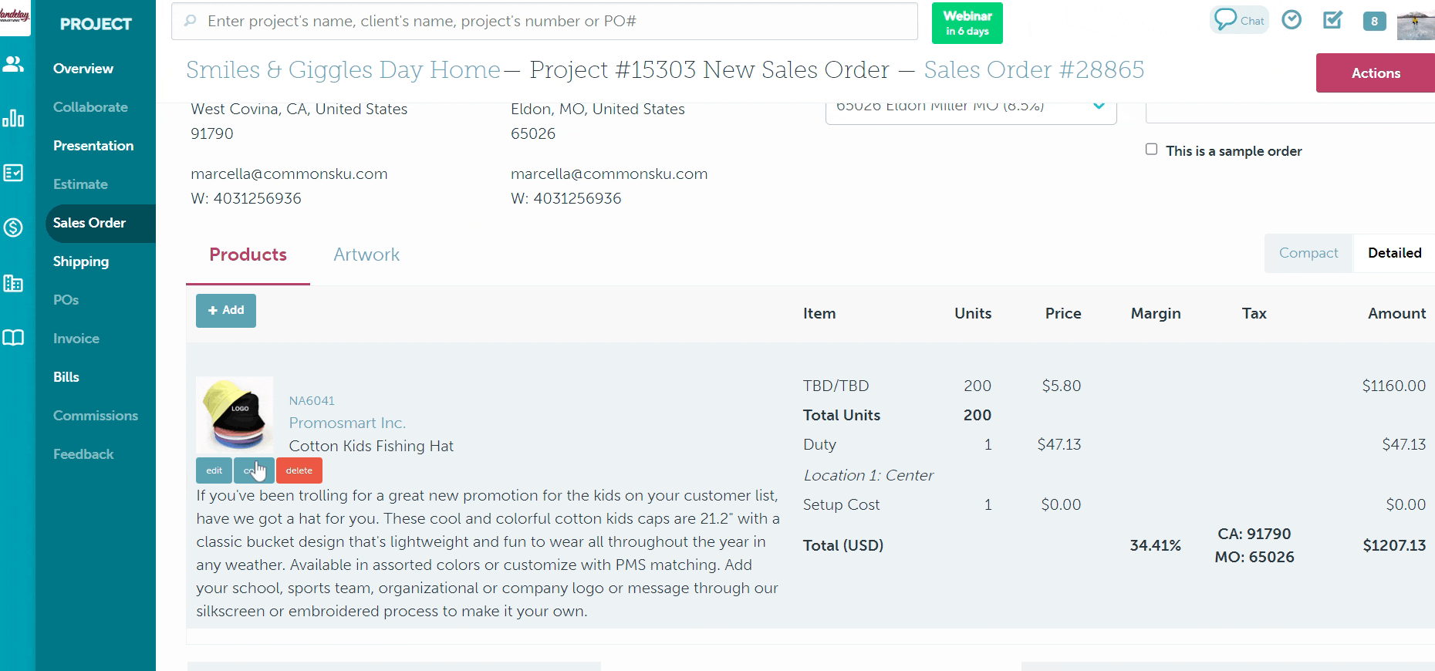Click the clock reminders icon

[1291, 19]
